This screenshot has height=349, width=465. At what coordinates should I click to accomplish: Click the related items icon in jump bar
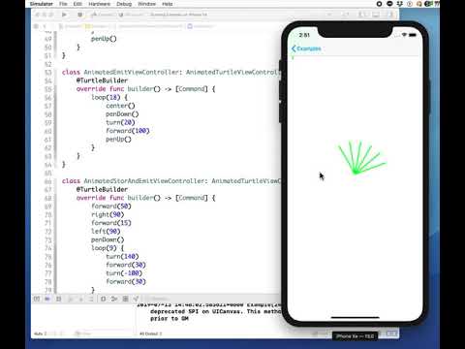coord(36,26)
